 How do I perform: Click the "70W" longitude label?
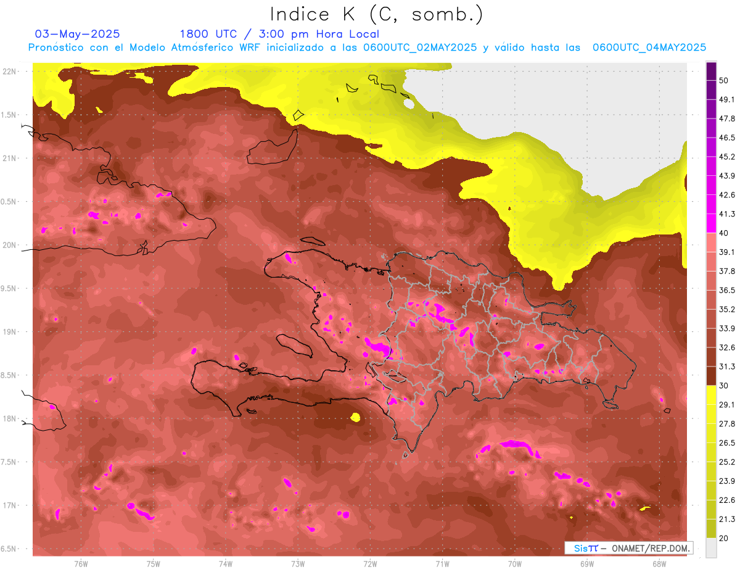click(x=515, y=563)
